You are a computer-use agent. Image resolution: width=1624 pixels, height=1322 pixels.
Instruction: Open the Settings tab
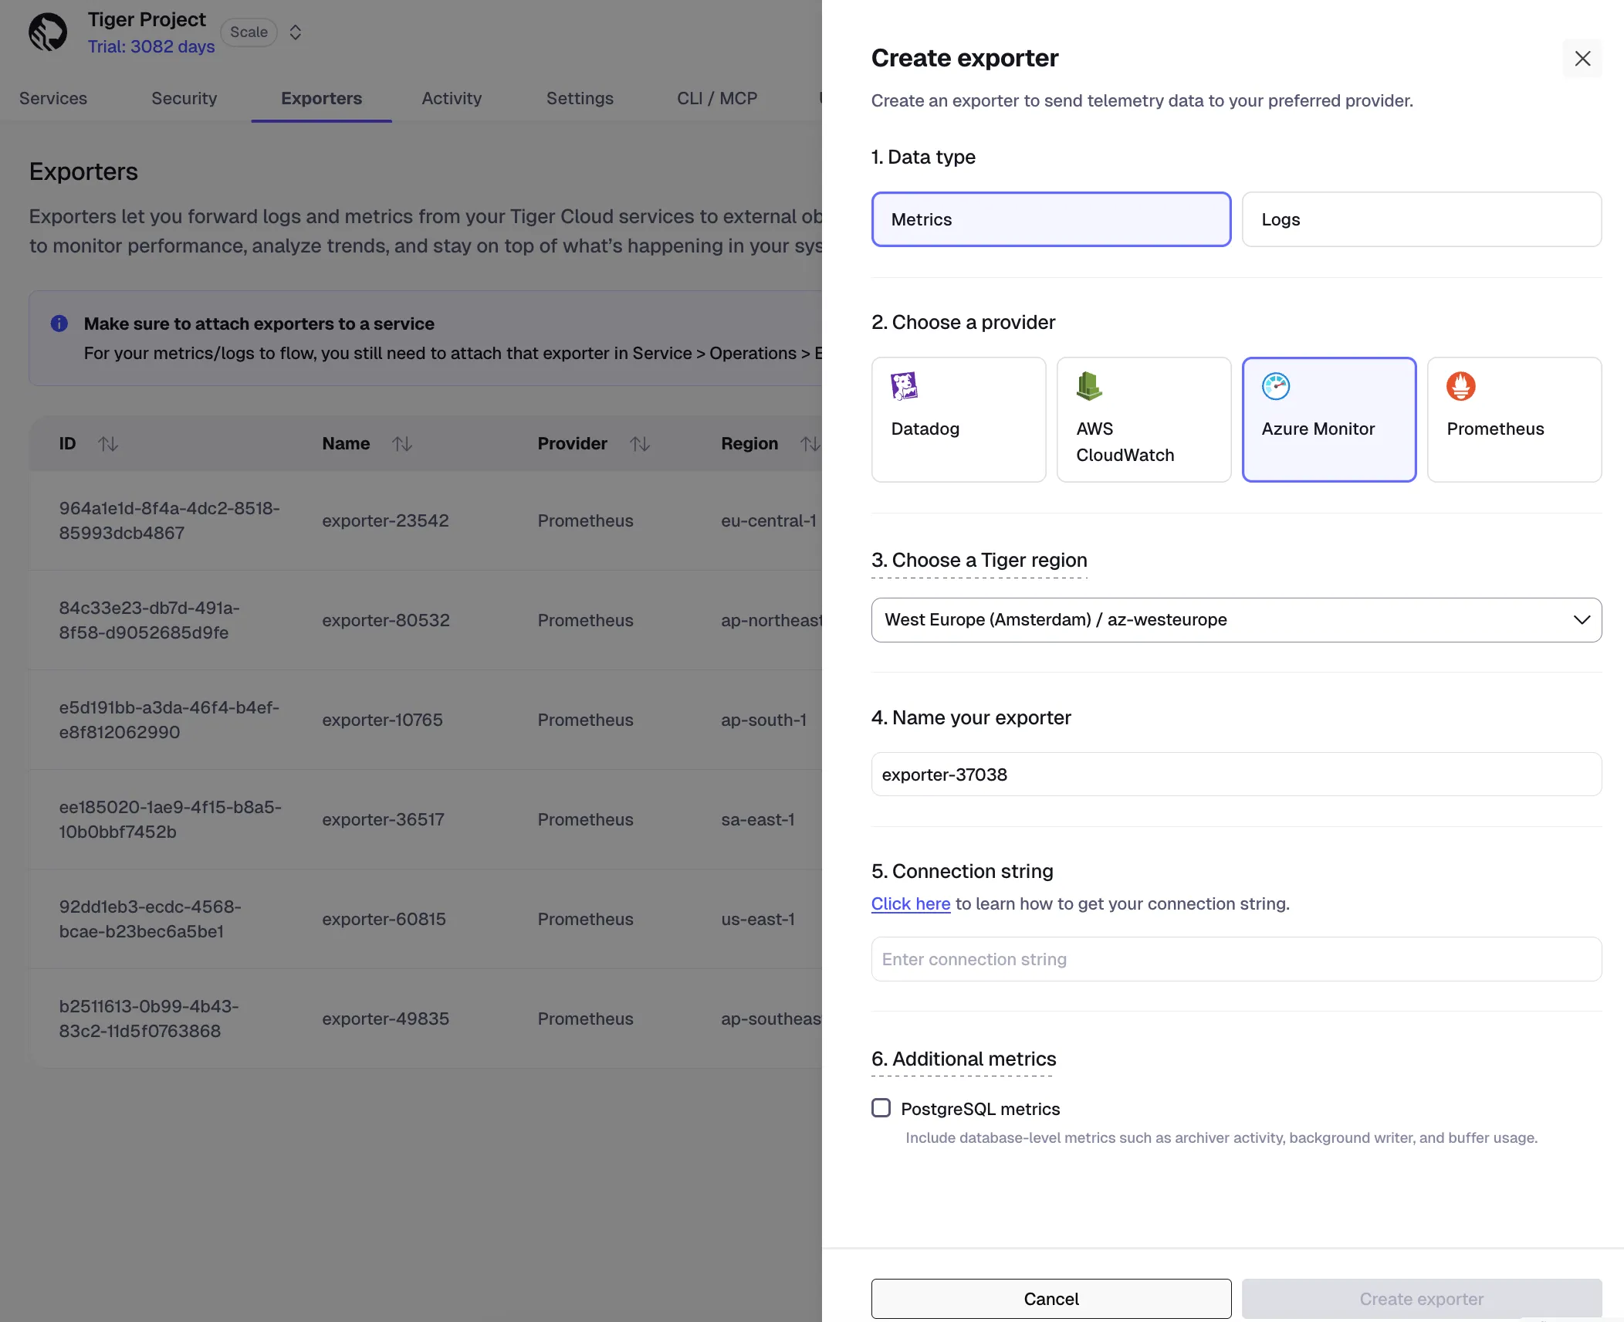coord(580,98)
